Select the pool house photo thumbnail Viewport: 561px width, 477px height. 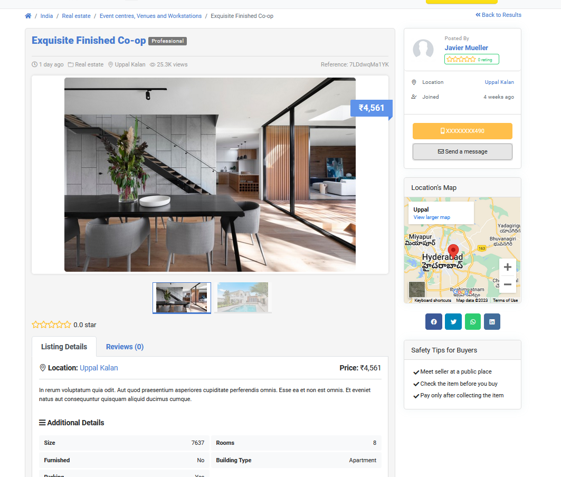(x=243, y=297)
